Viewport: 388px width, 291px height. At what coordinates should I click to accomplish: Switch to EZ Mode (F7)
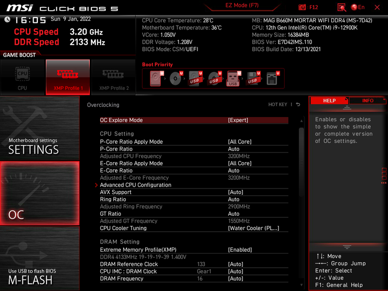click(242, 5)
